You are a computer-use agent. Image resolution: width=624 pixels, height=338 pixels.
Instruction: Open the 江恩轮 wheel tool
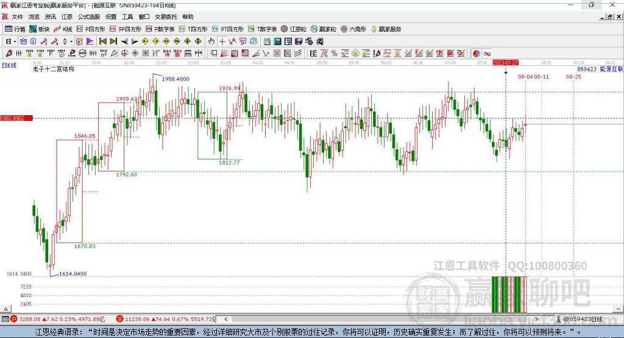[x=294, y=29]
